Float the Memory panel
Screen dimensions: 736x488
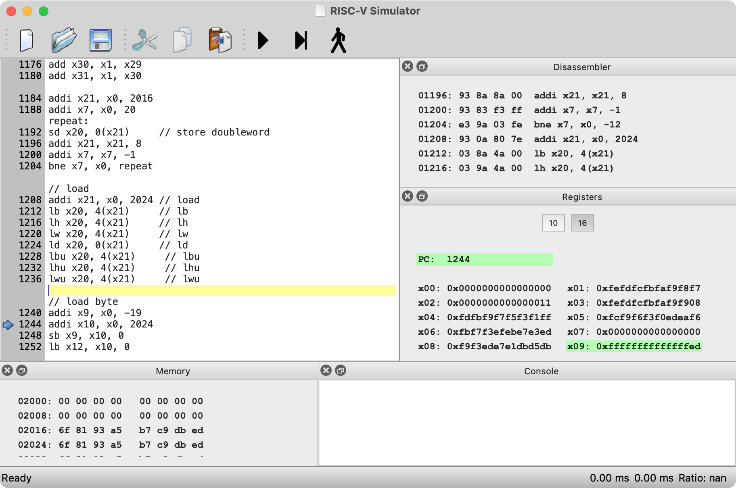click(x=22, y=370)
